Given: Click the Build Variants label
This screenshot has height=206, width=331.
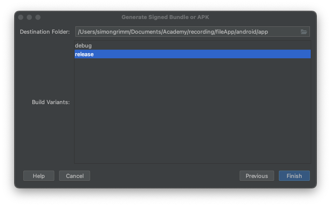Looking at the screenshot, I should click(51, 102).
